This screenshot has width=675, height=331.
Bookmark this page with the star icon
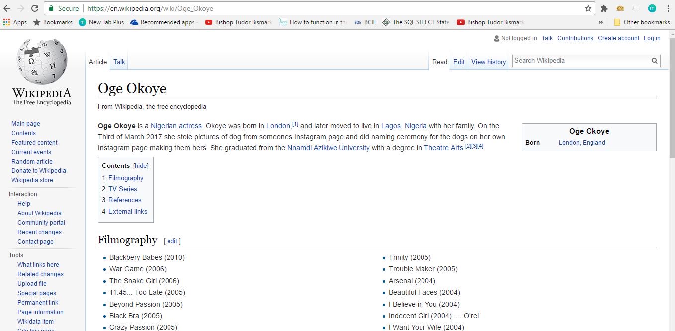(588, 8)
